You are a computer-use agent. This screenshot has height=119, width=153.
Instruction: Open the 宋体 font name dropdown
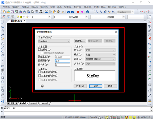[x=100, y=50]
